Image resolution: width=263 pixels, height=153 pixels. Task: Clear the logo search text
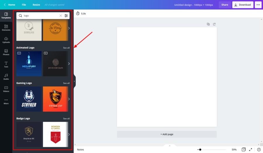coord(60,15)
